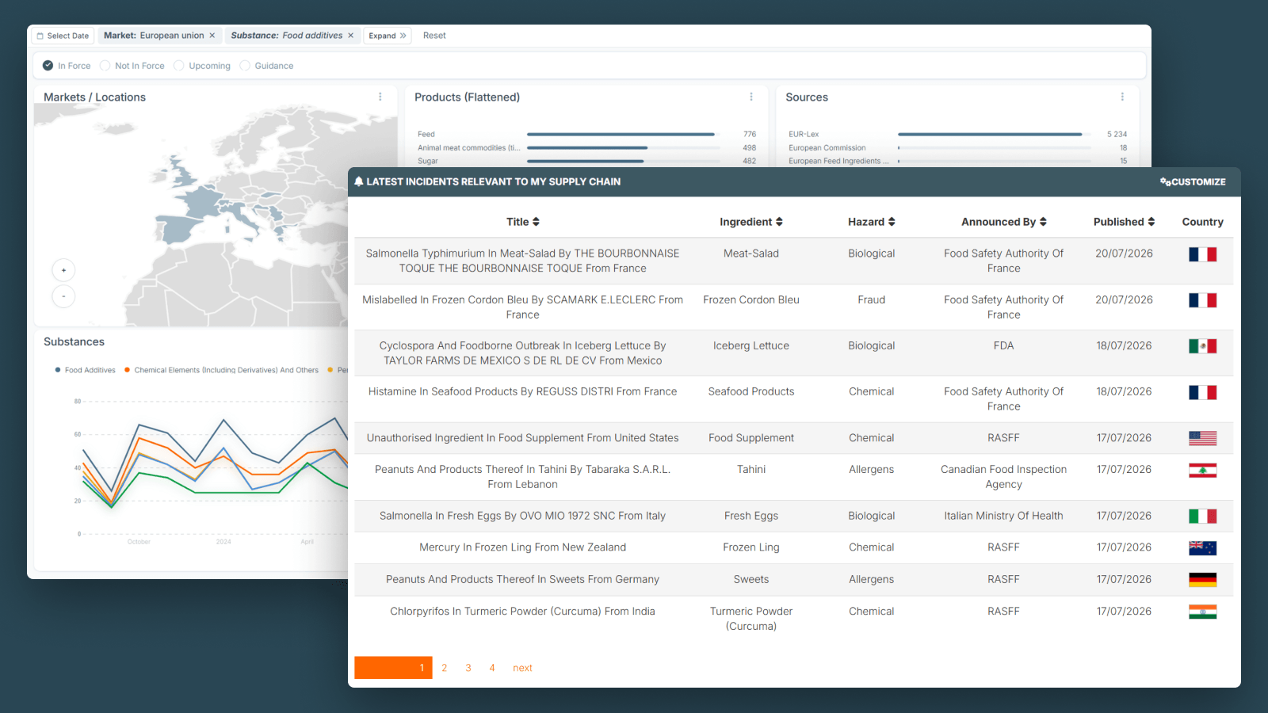
Task: Remove the Market: European union filter
Action: tap(212, 36)
